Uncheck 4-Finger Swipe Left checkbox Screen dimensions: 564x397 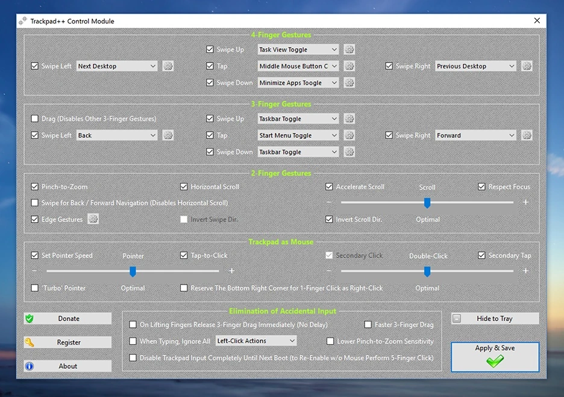click(x=34, y=66)
